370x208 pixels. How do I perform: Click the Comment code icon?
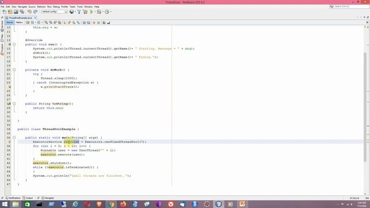click(104, 23)
